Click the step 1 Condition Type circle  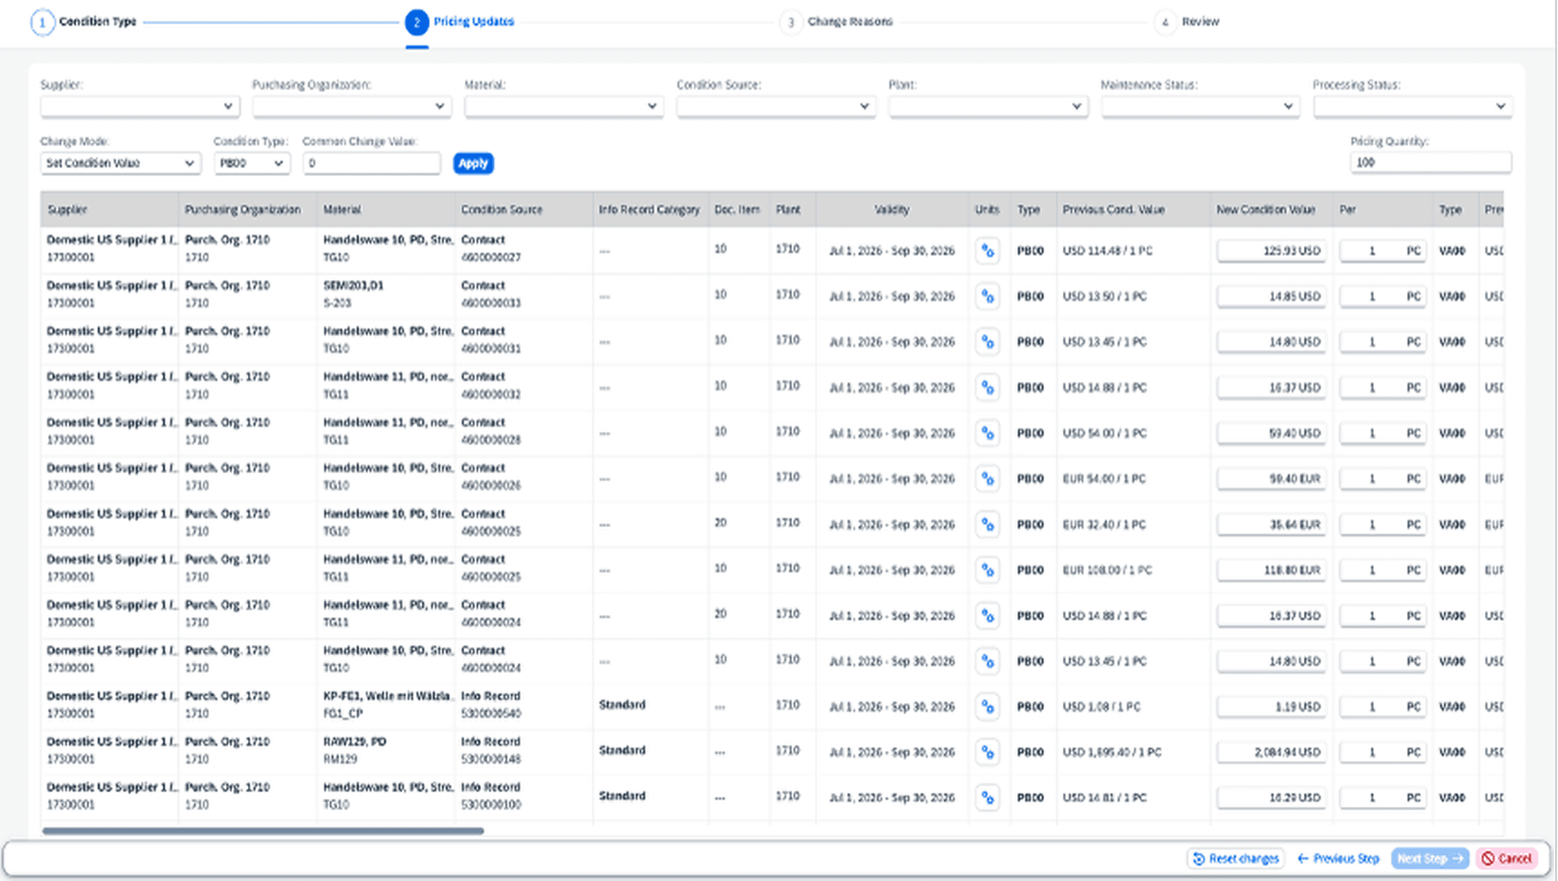tap(43, 22)
